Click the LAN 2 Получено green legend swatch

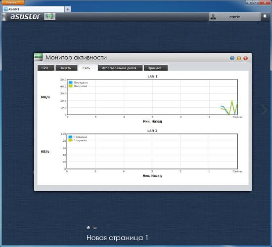point(70,140)
